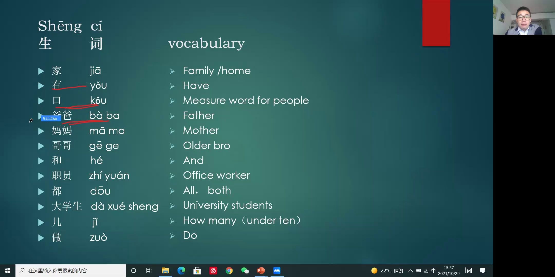Click the play button next to 职员 zhí yuán
Viewport: 555px width, 277px height.
42,176
